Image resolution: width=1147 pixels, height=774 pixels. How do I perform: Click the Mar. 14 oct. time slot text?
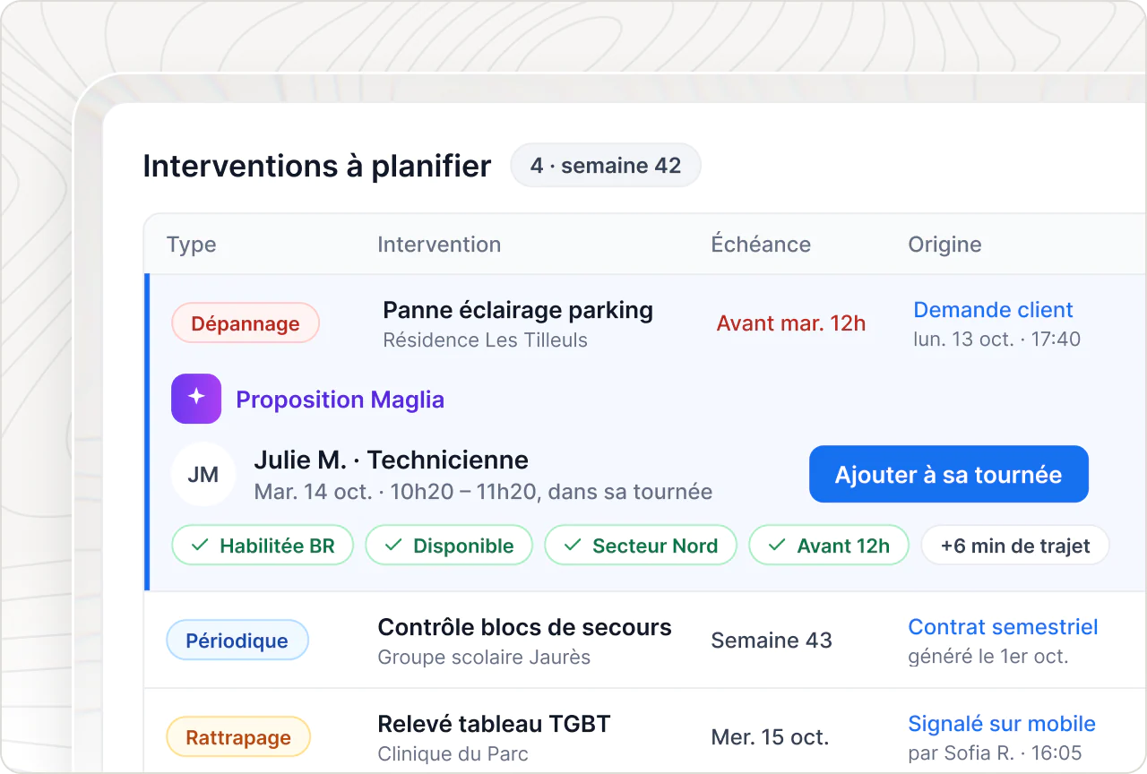tap(483, 492)
